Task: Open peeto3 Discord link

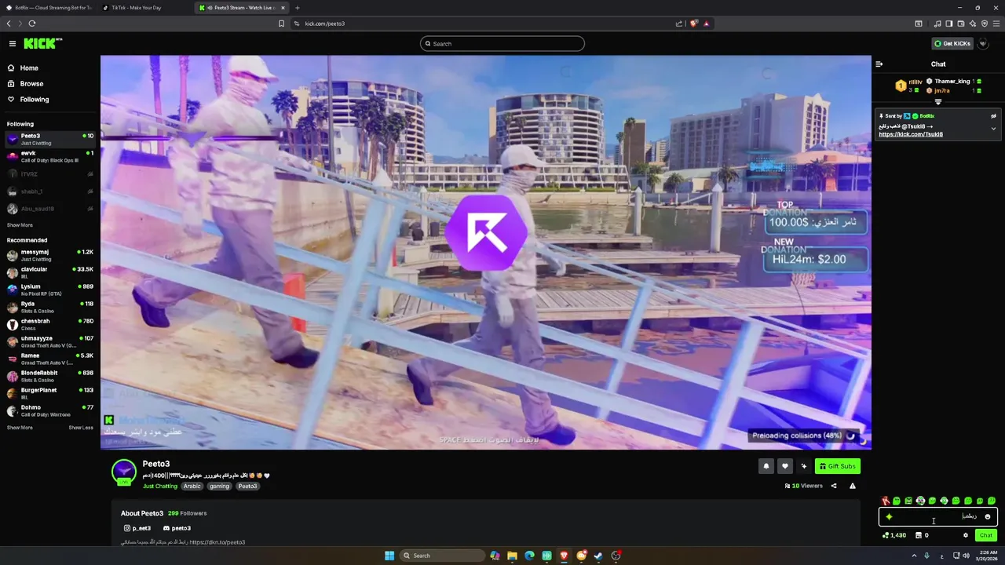Action: coord(177,528)
